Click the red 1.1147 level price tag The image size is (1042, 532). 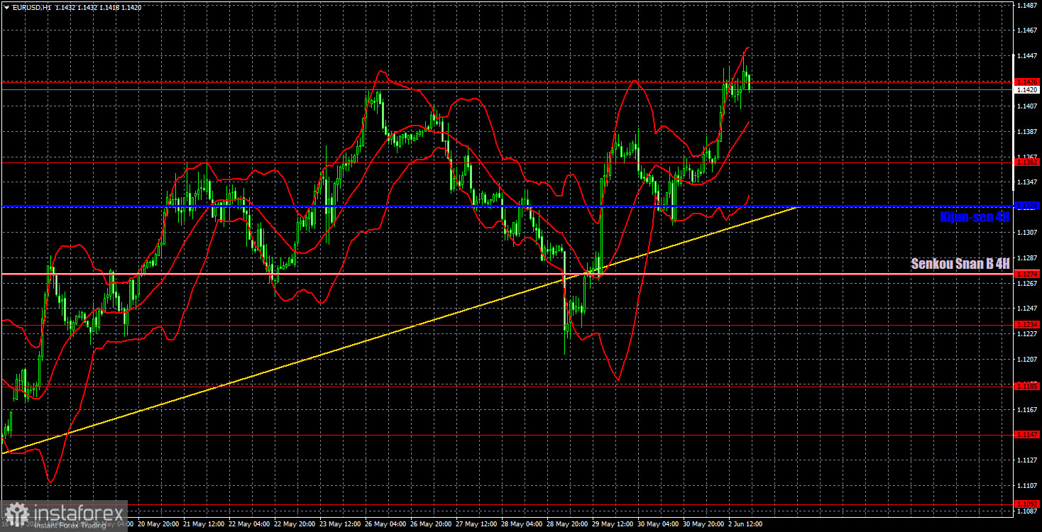tap(1026, 434)
